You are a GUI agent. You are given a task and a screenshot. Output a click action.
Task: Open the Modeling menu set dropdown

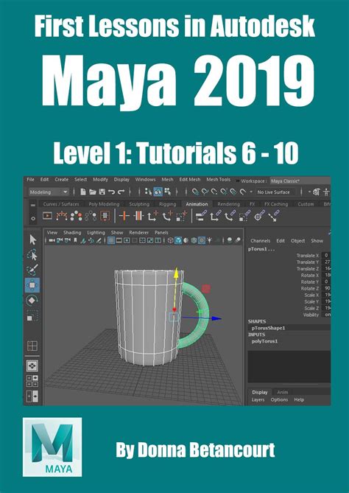(x=49, y=192)
